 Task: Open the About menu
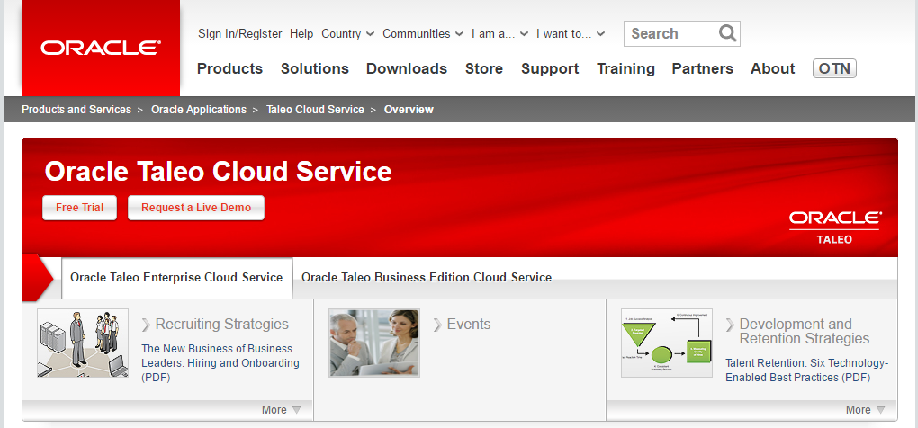(773, 69)
